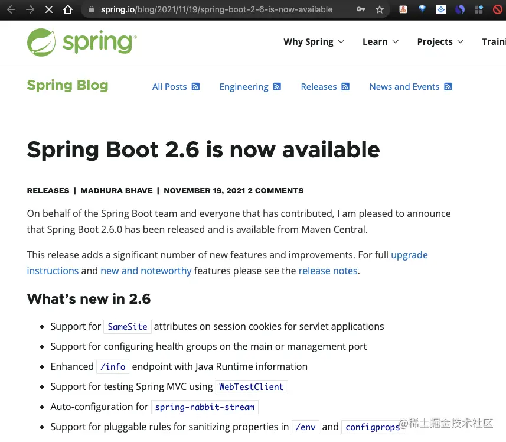Open the grid squares extension icon
Viewport: 506px width, 442px height.
479,9
